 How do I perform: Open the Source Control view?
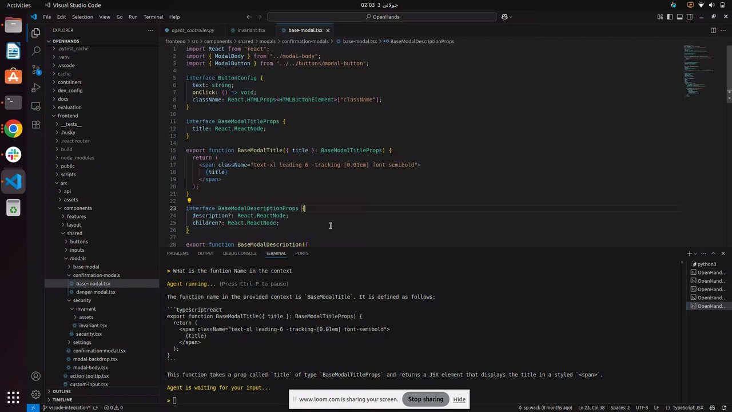tap(35, 69)
